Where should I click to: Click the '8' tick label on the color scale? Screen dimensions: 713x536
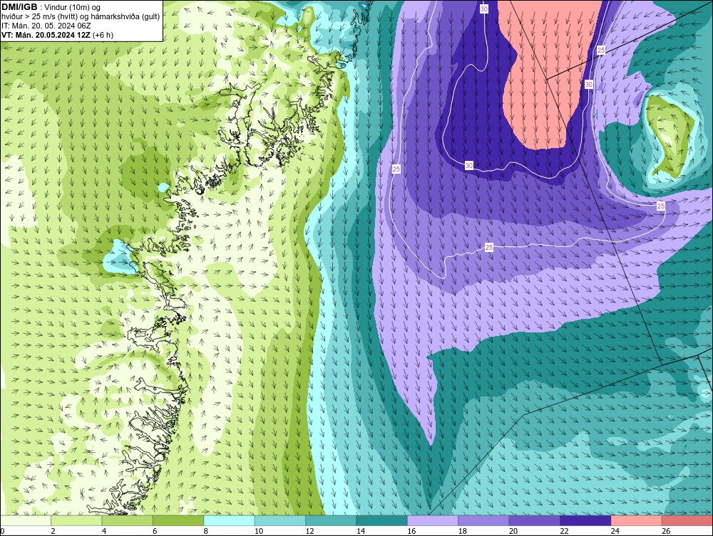pos(206,531)
